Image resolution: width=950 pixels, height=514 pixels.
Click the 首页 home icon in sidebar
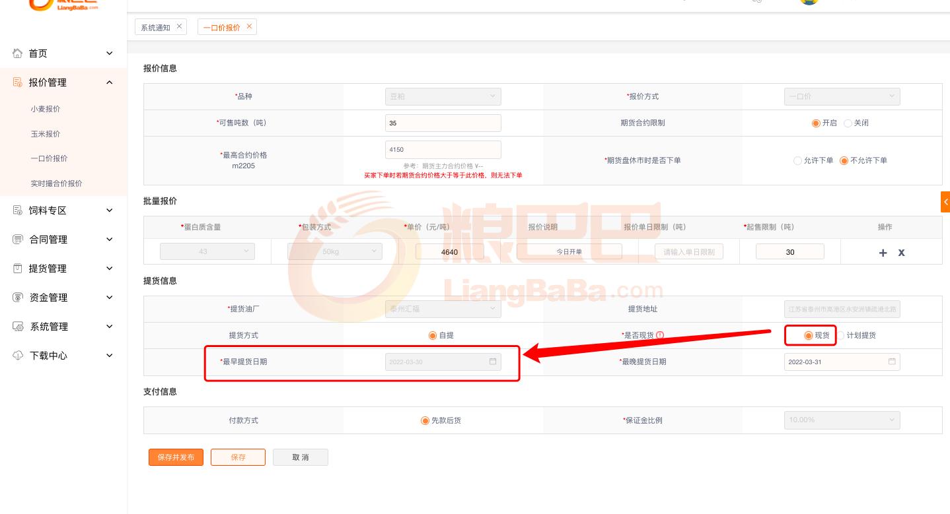pyautogui.click(x=18, y=53)
